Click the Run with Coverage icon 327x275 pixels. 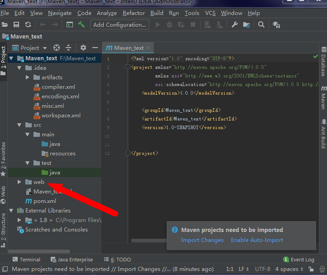pos(181,24)
